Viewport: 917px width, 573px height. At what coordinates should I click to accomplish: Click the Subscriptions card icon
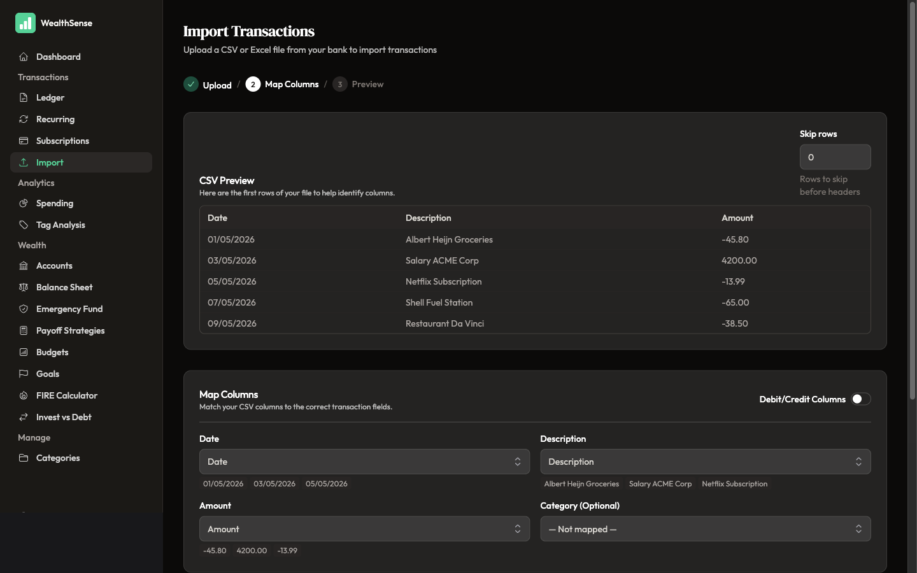click(24, 141)
